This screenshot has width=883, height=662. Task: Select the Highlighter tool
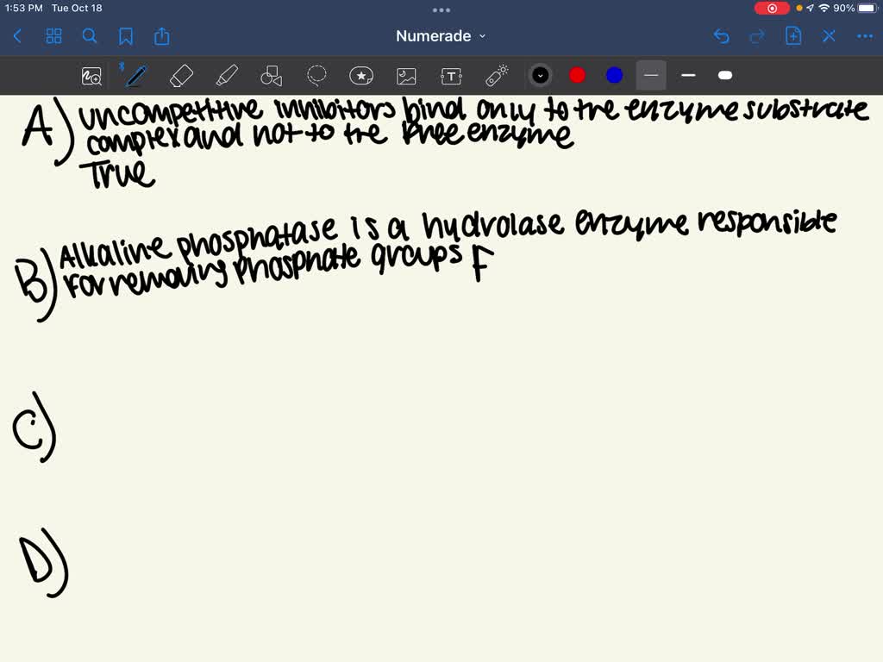click(227, 76)
